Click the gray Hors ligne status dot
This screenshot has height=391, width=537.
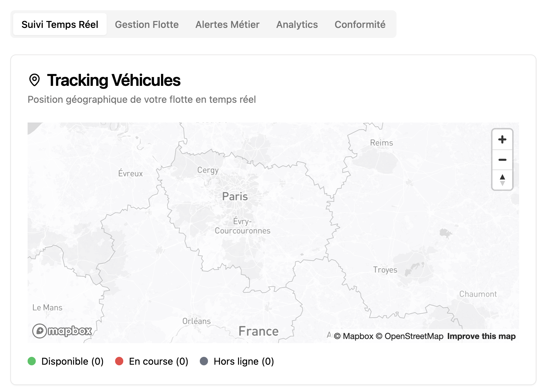click(204, 361)
